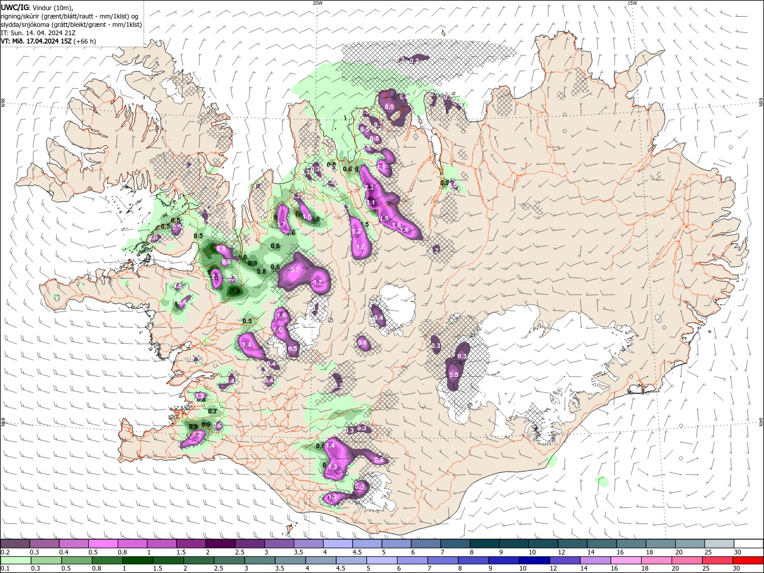The image size is (764, 573).
Task: Click the '4.5' label under the rain legend
Action: click(x=341, y=569)
